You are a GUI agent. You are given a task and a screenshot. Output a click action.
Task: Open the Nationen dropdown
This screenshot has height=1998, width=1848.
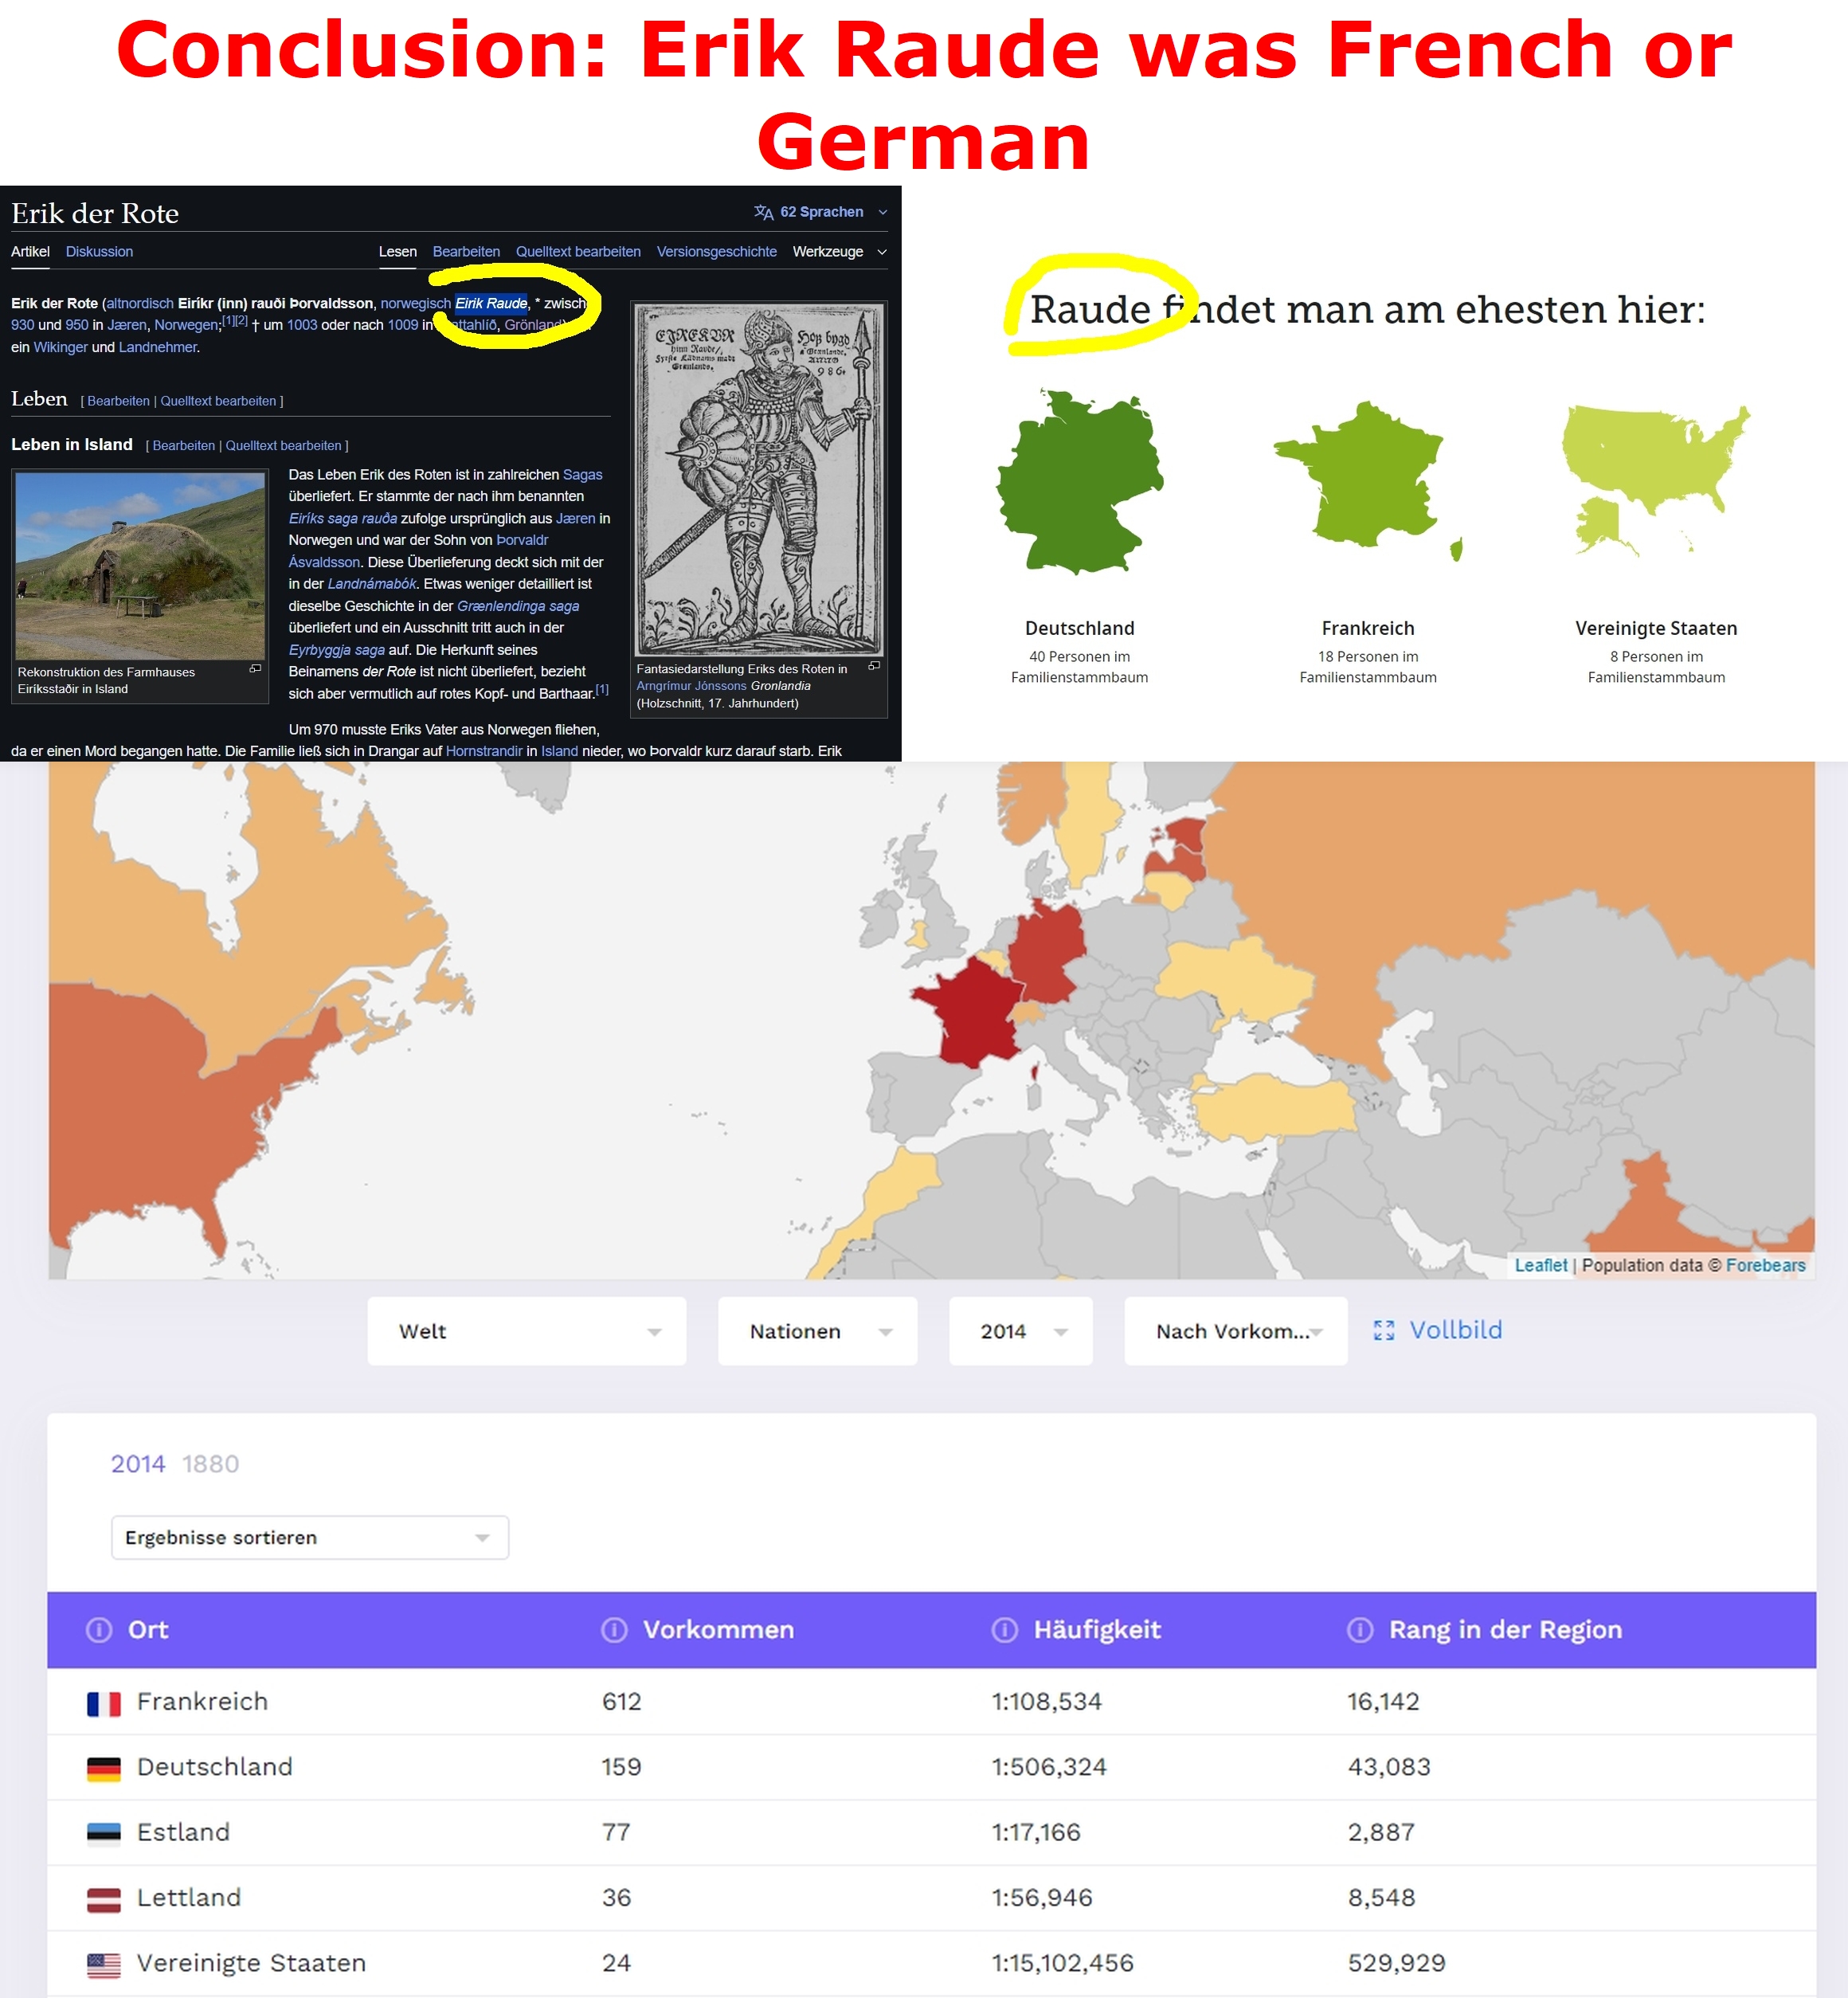coord(817,1331)
